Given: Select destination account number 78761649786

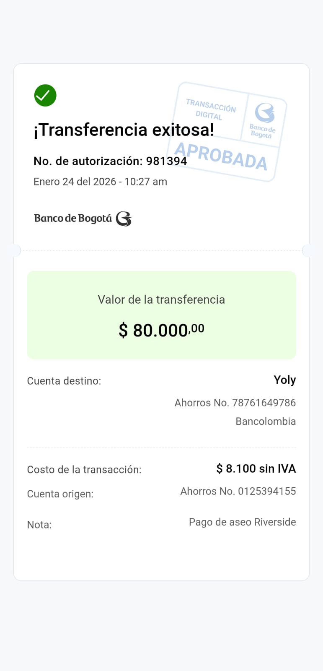Looking at the screenshot, I should coord(264,403).
